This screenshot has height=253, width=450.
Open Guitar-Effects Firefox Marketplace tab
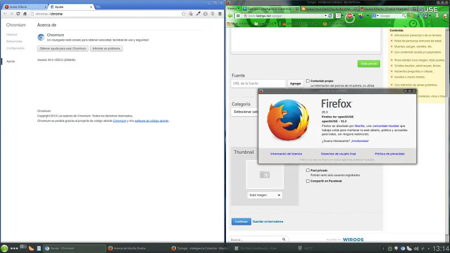[388, 8]
